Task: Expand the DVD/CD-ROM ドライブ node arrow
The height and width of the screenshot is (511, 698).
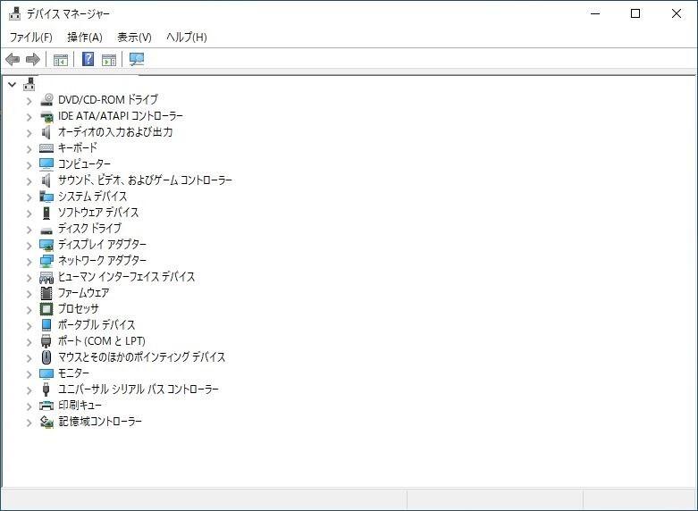Action: (29, 101)
